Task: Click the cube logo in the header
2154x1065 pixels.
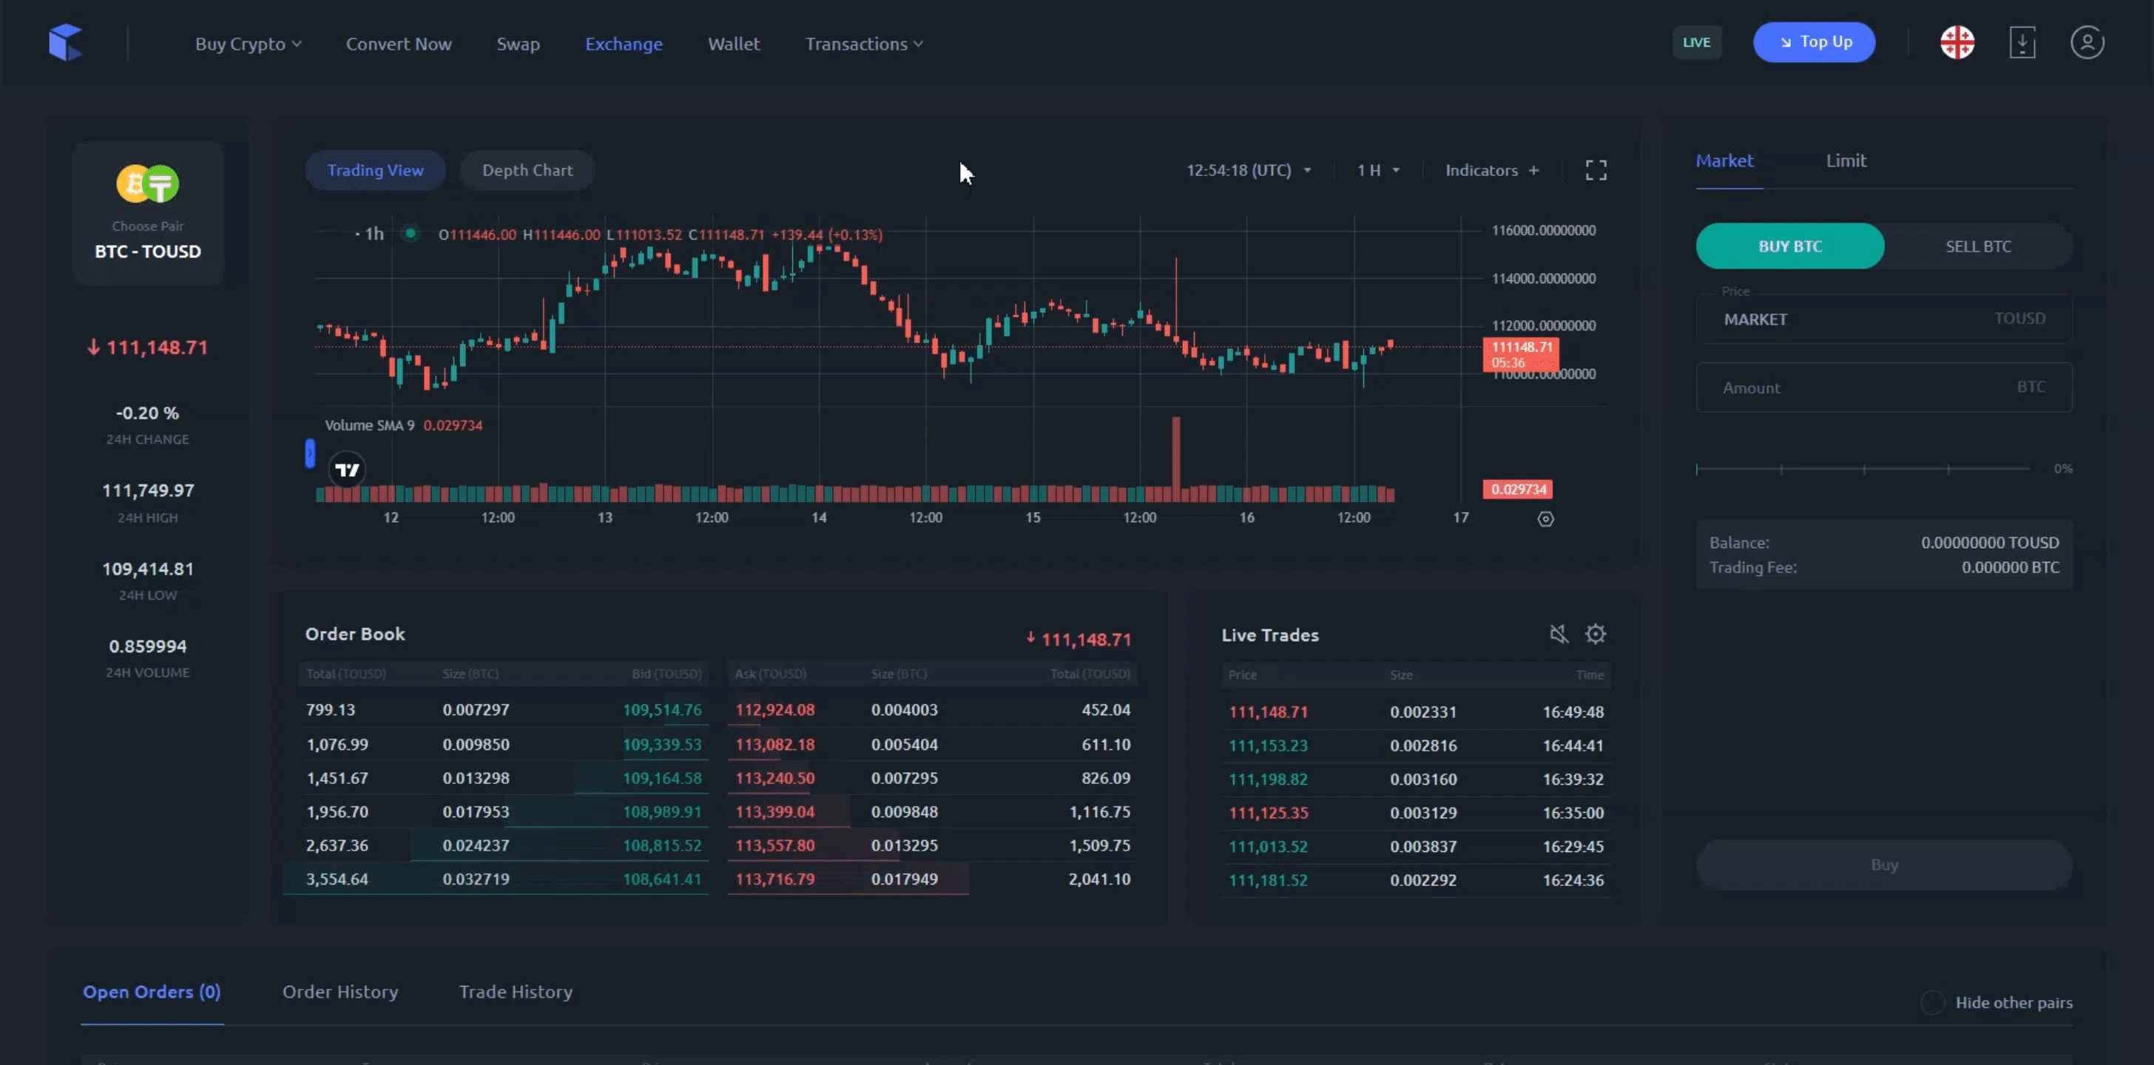Action: (x=65, y=43)
